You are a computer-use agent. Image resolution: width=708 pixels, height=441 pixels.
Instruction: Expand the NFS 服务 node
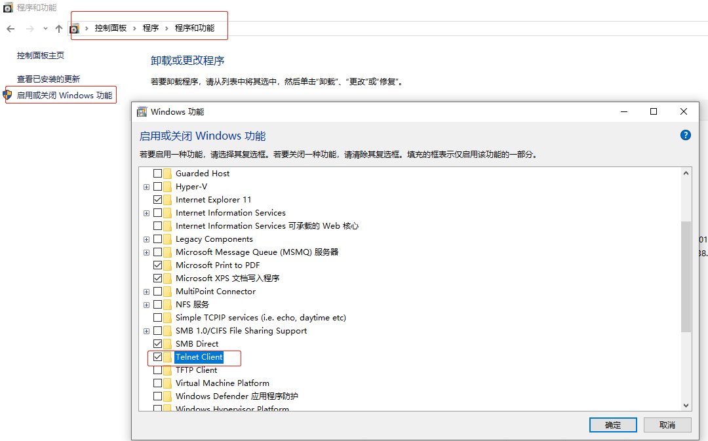pyautogui.click(x=146, y=305)
